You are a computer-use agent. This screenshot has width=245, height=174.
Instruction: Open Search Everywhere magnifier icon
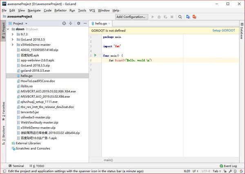(180, 17)
